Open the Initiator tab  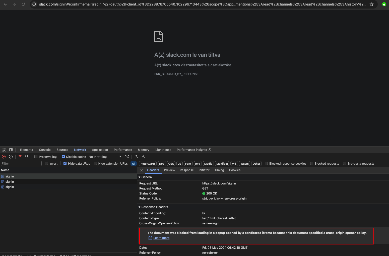pyautogui.click(x=204, y=170)
